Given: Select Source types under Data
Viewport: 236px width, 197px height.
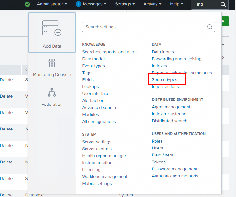Looking at the screenshot, I should click(164, 79).
